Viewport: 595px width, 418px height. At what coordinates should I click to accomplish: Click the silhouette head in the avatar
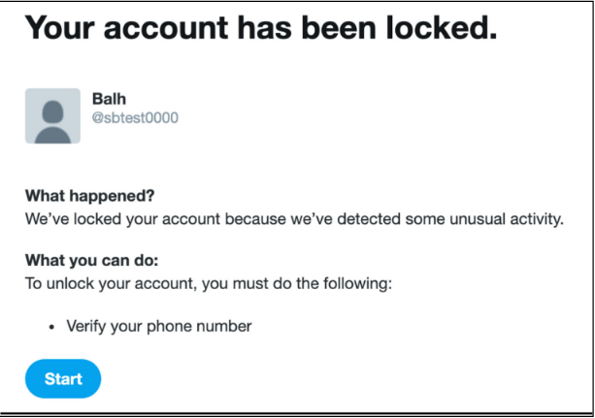pyautogui.click(x=52, y=112)
